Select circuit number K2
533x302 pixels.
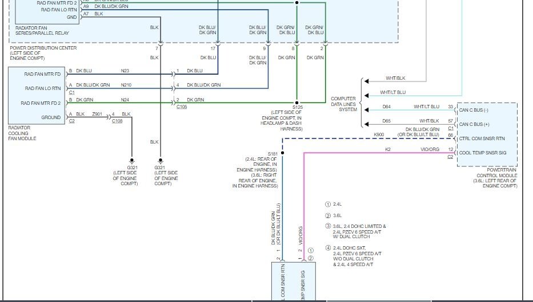click(388, 149)
